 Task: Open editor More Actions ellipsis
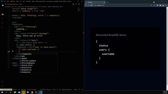pos(82,4)
